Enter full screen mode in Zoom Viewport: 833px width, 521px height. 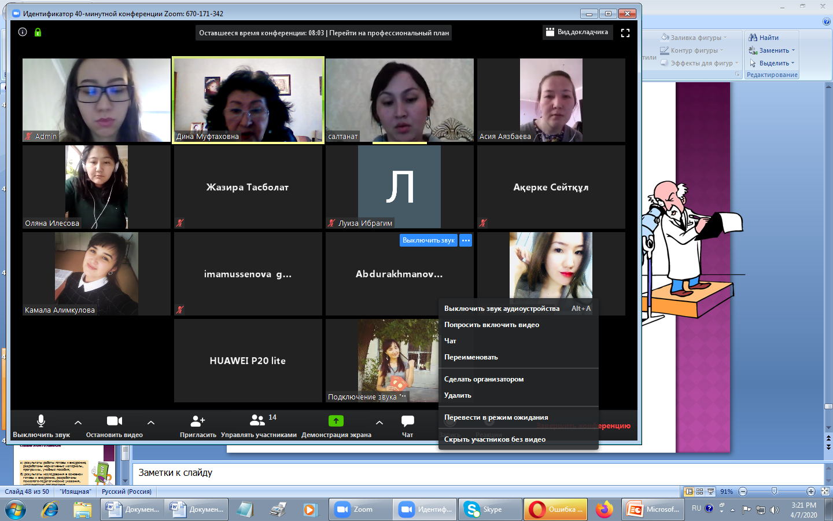tap(625, 33)
